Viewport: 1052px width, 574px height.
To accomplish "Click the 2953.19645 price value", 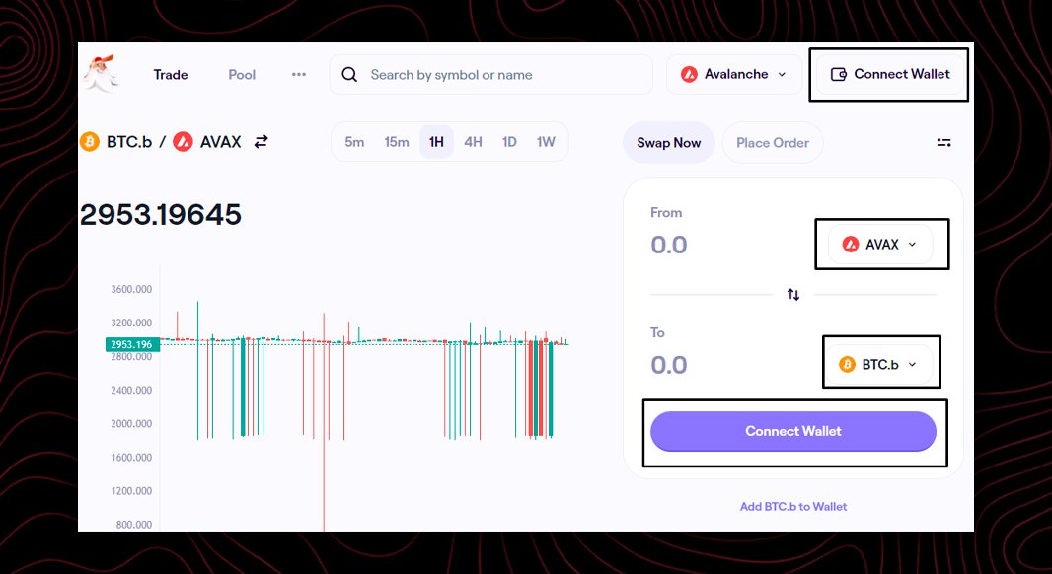I will [160, 215].
